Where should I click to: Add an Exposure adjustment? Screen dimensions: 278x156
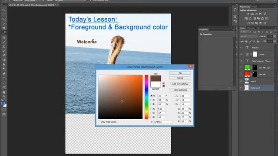coord(261,14)
